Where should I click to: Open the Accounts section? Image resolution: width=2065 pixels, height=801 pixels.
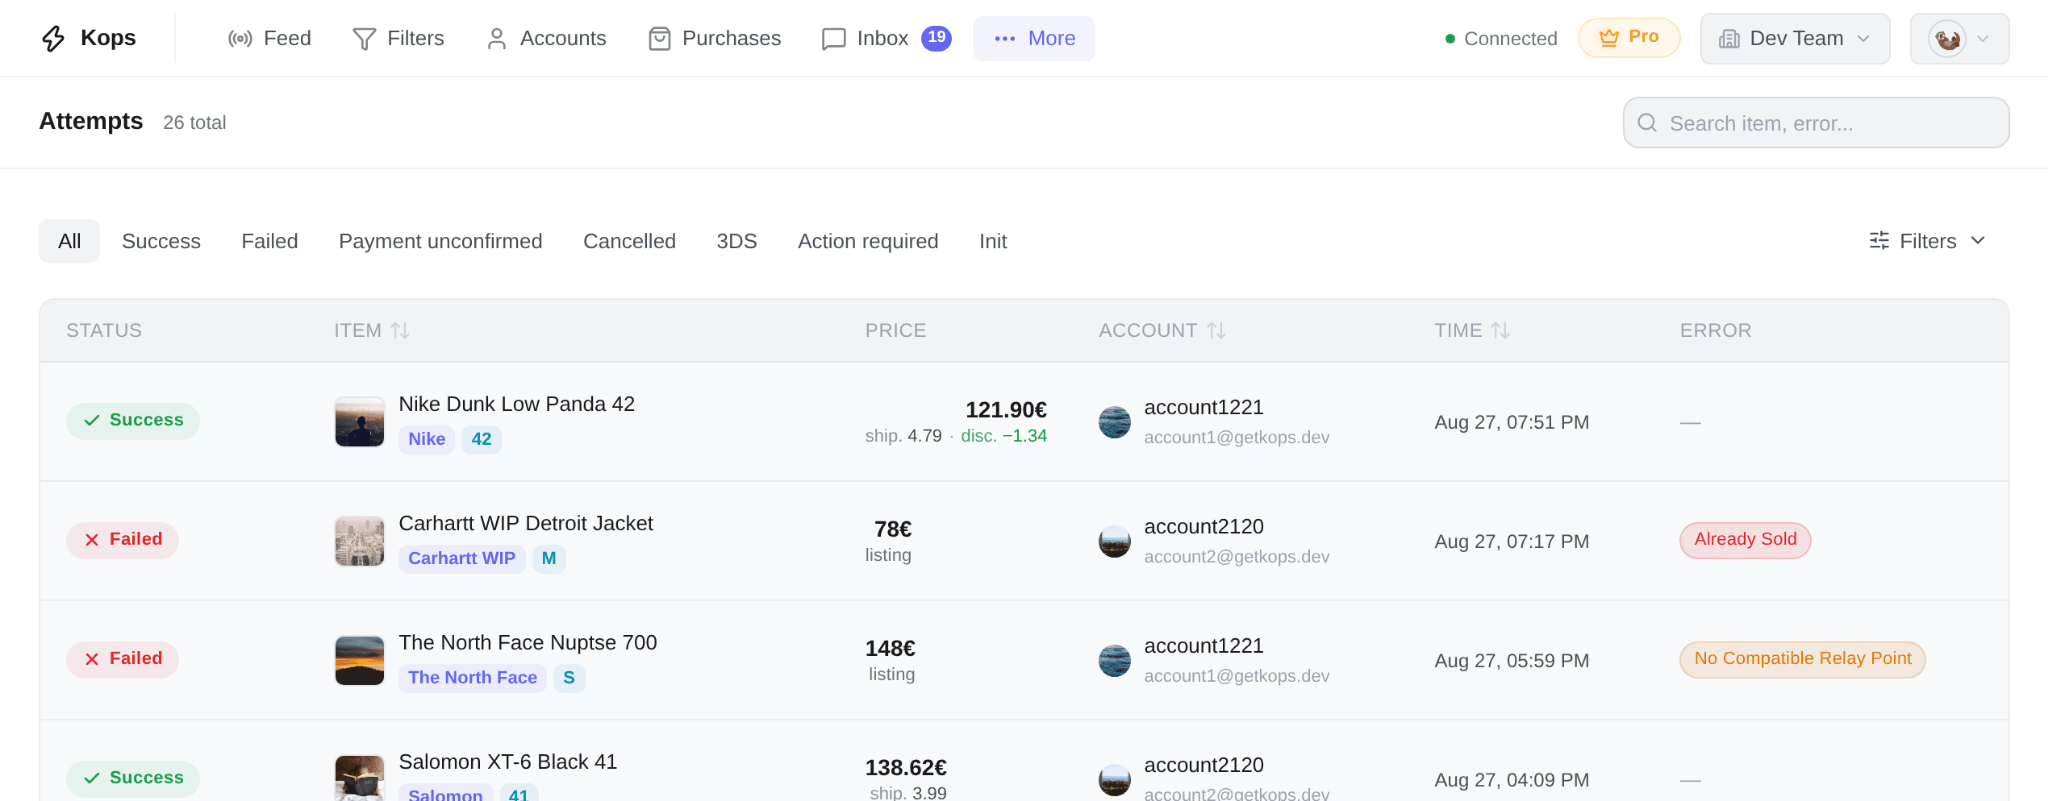[546, 38]
